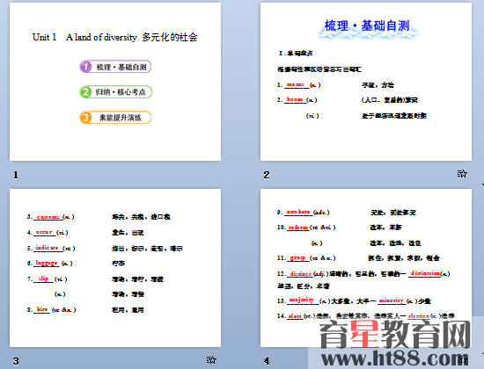Screen dimensions: 484x369
Task: Click the blue 梳理·基础自测 heading on slide 2
Action: pos(367,25)
